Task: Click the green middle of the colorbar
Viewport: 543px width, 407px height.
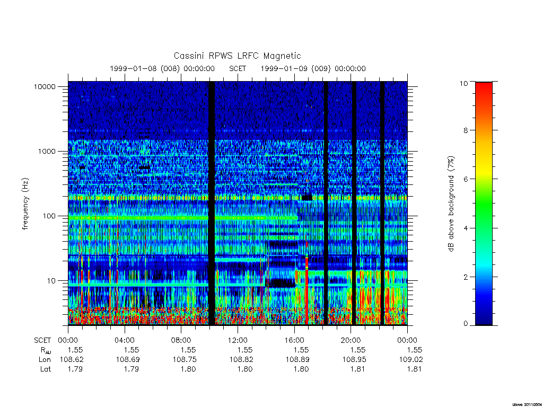Action: coord(484,204)
